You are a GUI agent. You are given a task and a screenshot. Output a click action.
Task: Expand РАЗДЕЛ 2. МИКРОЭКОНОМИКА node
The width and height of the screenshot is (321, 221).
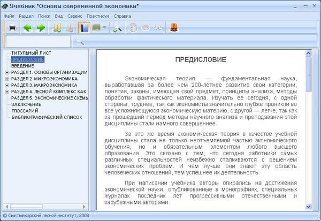tap(7, 79)
